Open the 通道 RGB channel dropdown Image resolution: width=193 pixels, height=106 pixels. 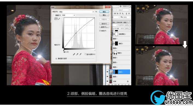coord(68,15)
